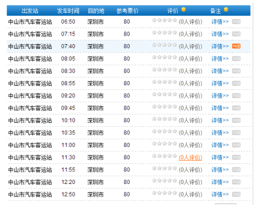Image resolution: width=262 pixels, height=207 pixels.
Task: Click the star rating in the 09:20 row
Action: [164, 94]
